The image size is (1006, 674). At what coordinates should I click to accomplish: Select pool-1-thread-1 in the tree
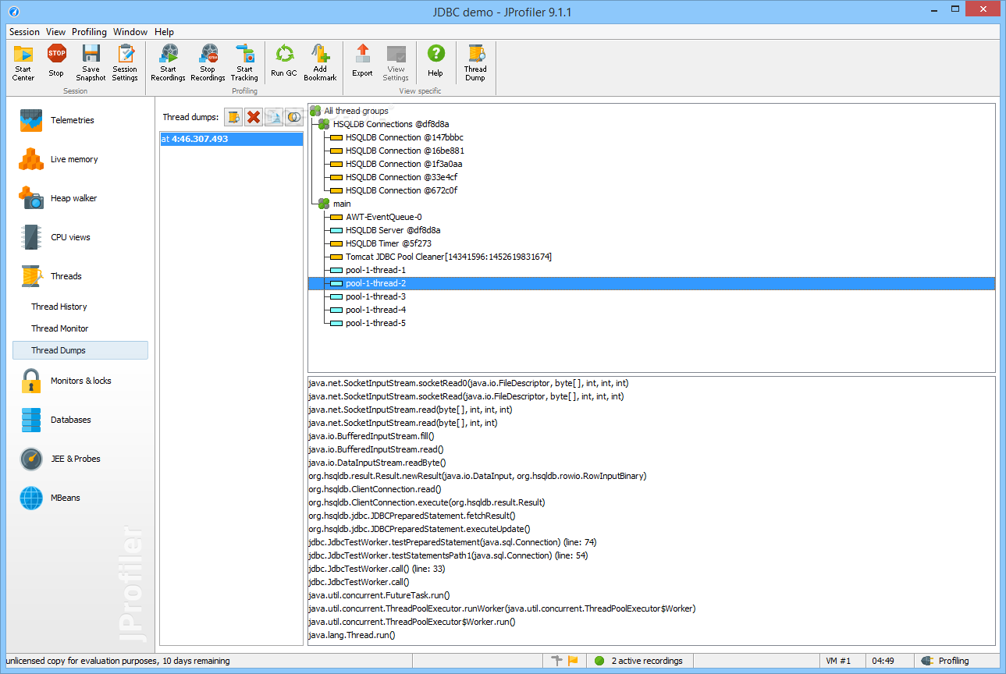click(375, 270)
